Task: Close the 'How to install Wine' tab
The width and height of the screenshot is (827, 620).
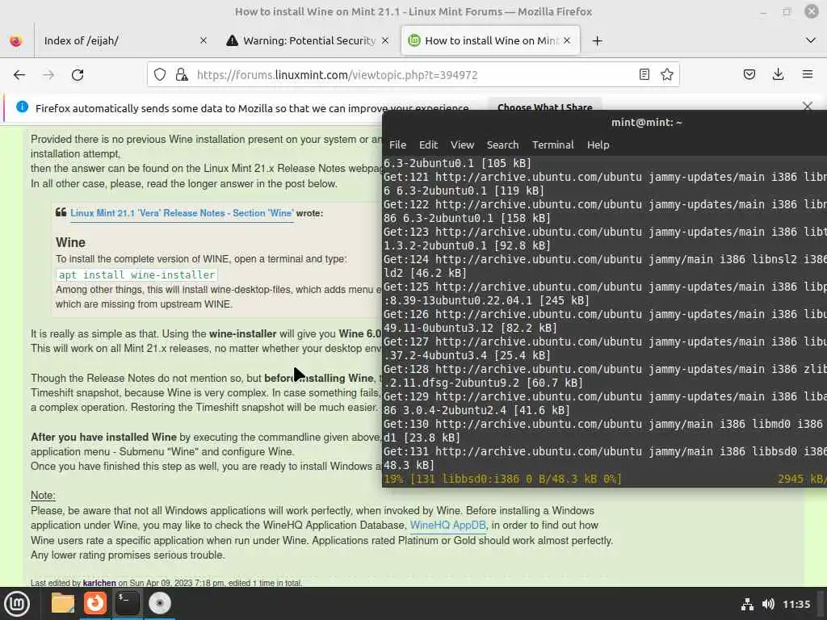Action: click(567, 40)
